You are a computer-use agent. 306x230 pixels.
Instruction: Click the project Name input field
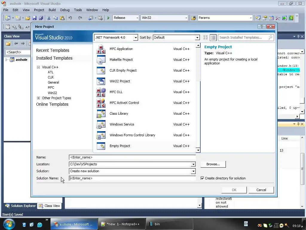(x=132, y=157)
